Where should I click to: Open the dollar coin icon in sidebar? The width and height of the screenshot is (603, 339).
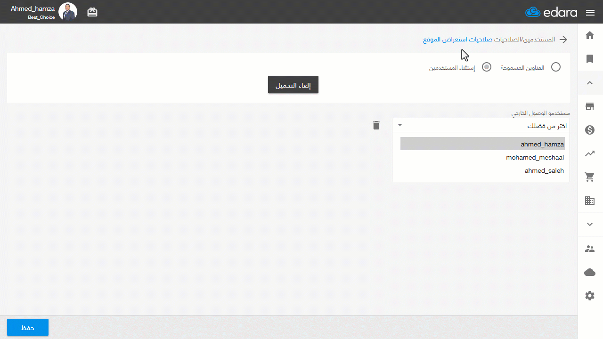(x=590, y=130)
